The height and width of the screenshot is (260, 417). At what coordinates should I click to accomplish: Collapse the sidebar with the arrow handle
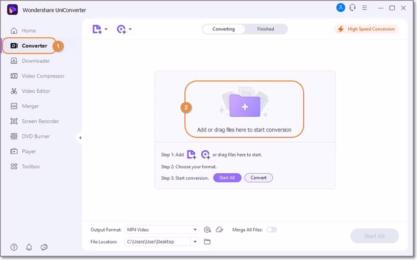coord(80,138)
